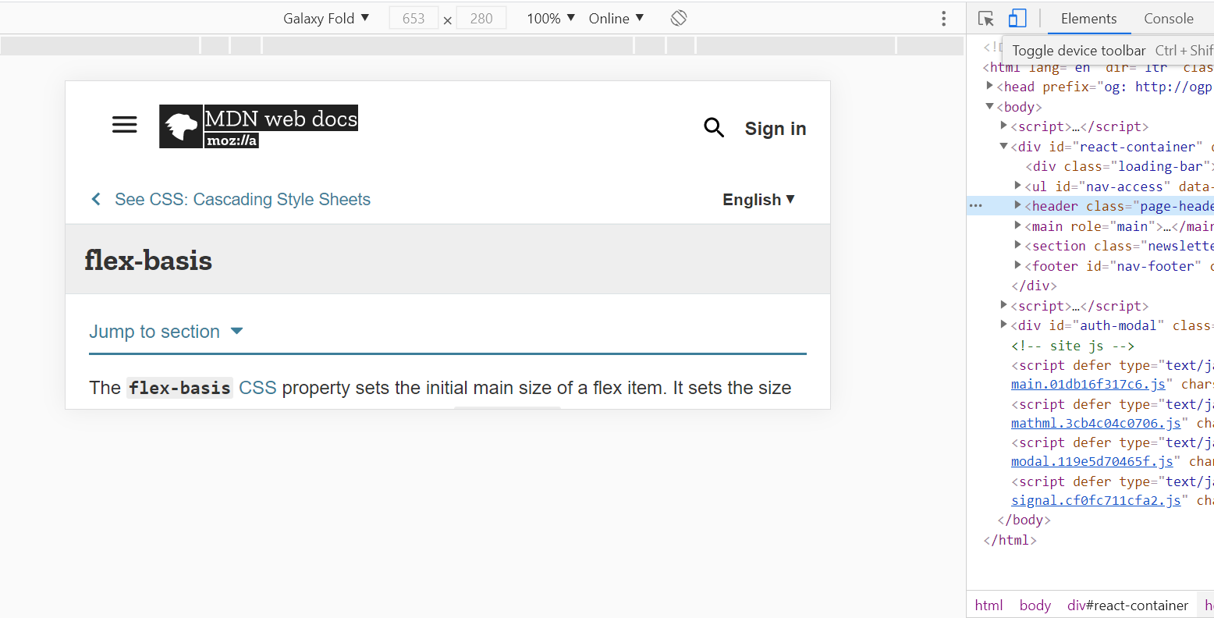This screenshot has height=618, width=1214.
Task: Expand the main role=main node
Action: click(x=1018, y=226)
